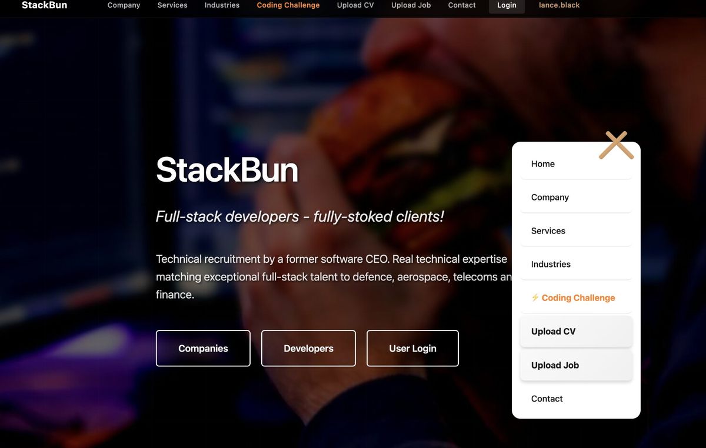Choose Services in the white menu drawer
Image resolution: width=706 pixels, height=448 pixels.
(x=548, y=230)
